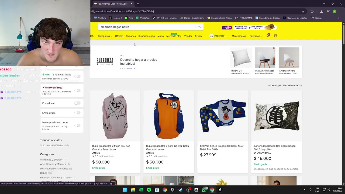Expand the Categorías dropdown

pos(105,36)
